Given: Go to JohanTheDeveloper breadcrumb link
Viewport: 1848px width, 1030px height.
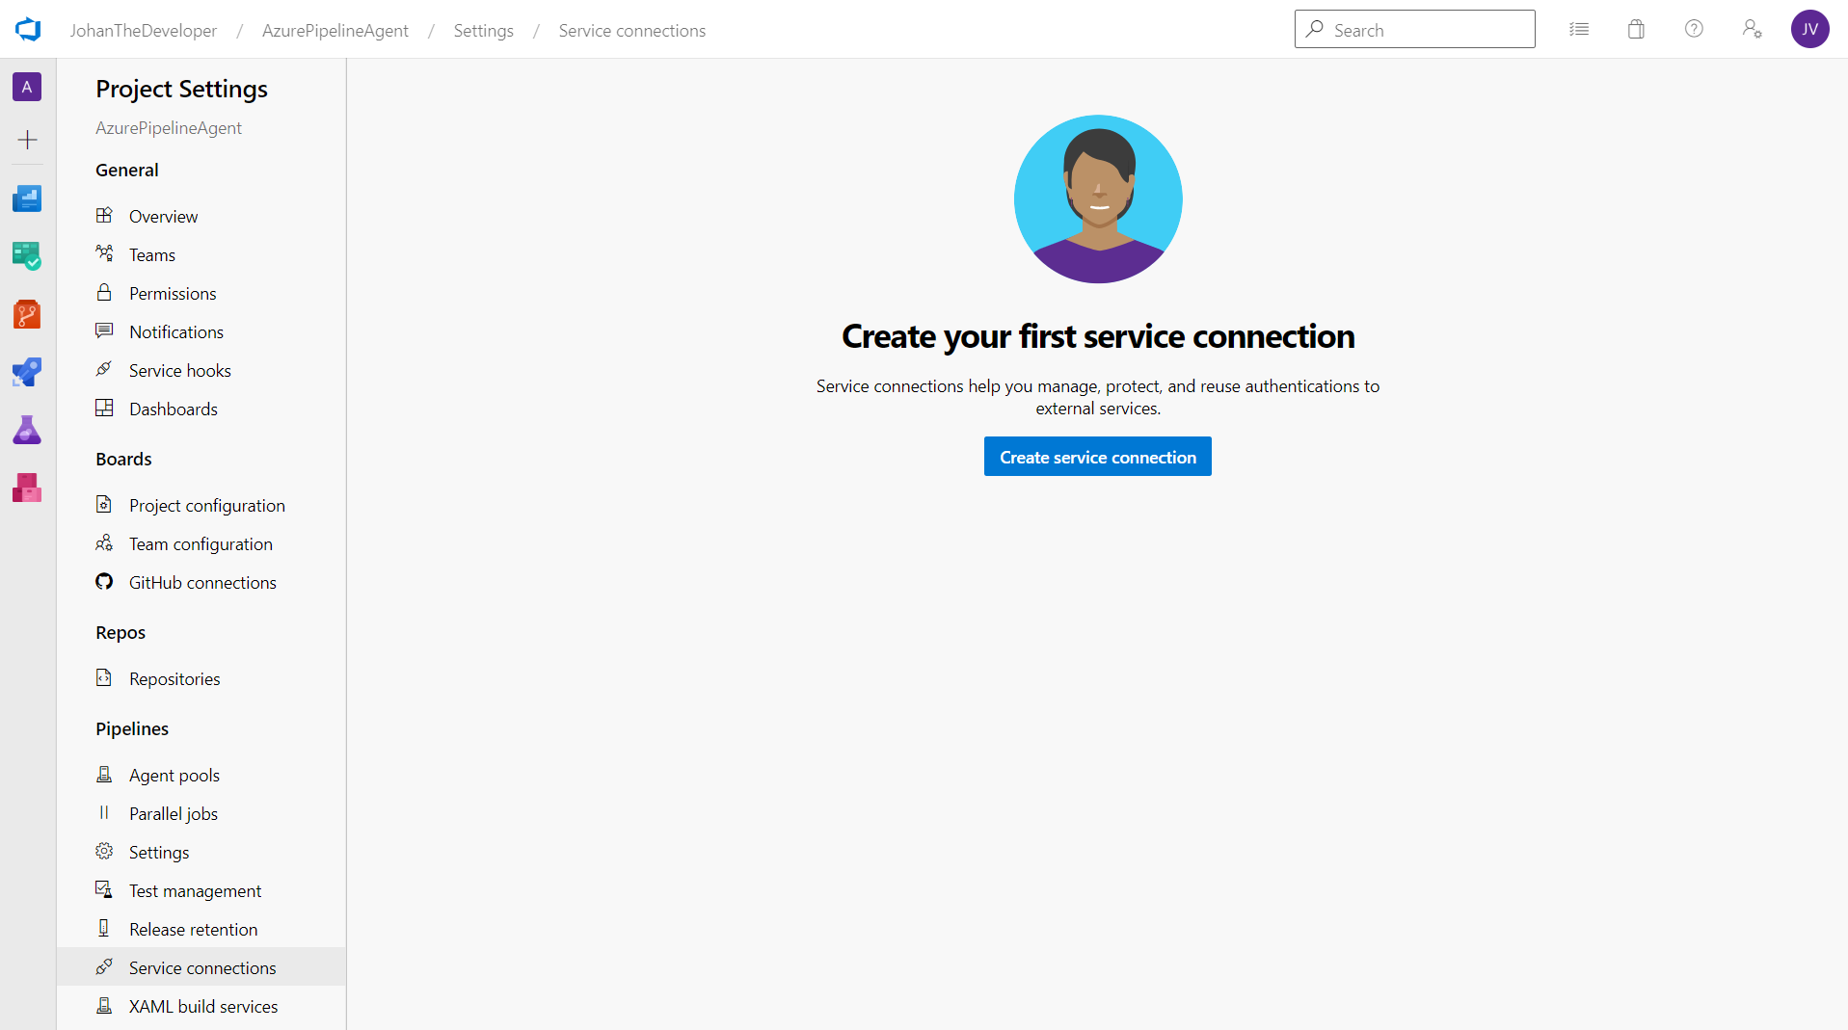Looking at the screenshot, I should [144, 31].
